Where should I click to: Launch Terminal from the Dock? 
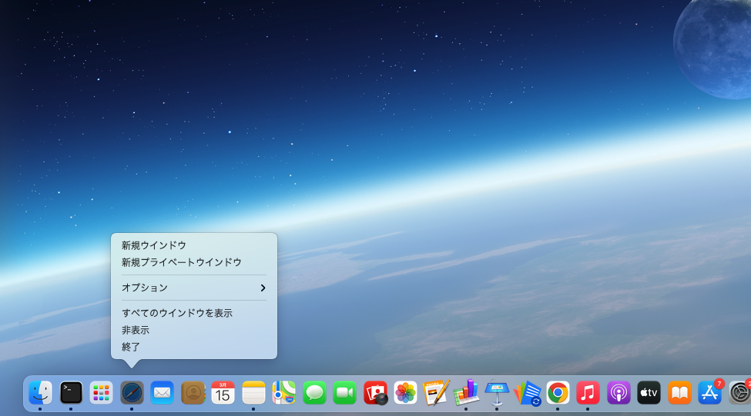pos(71,393)
